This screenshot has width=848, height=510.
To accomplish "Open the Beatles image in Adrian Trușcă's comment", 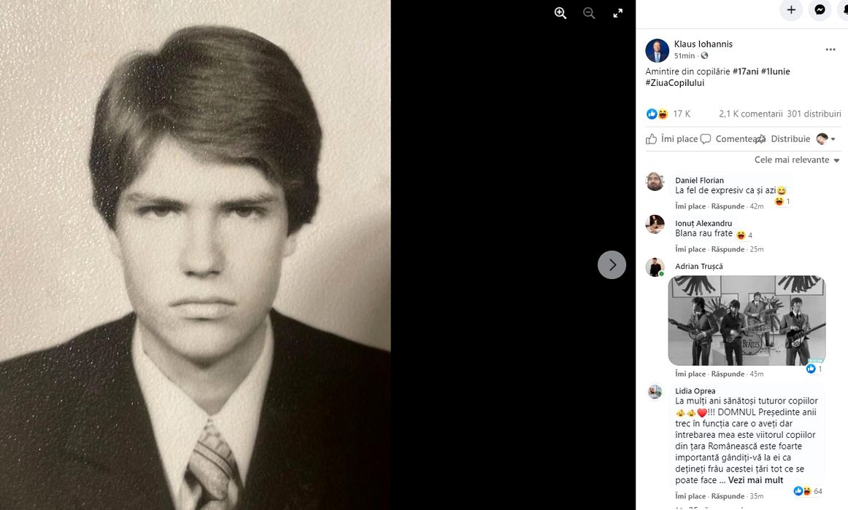I will (747, 321).
